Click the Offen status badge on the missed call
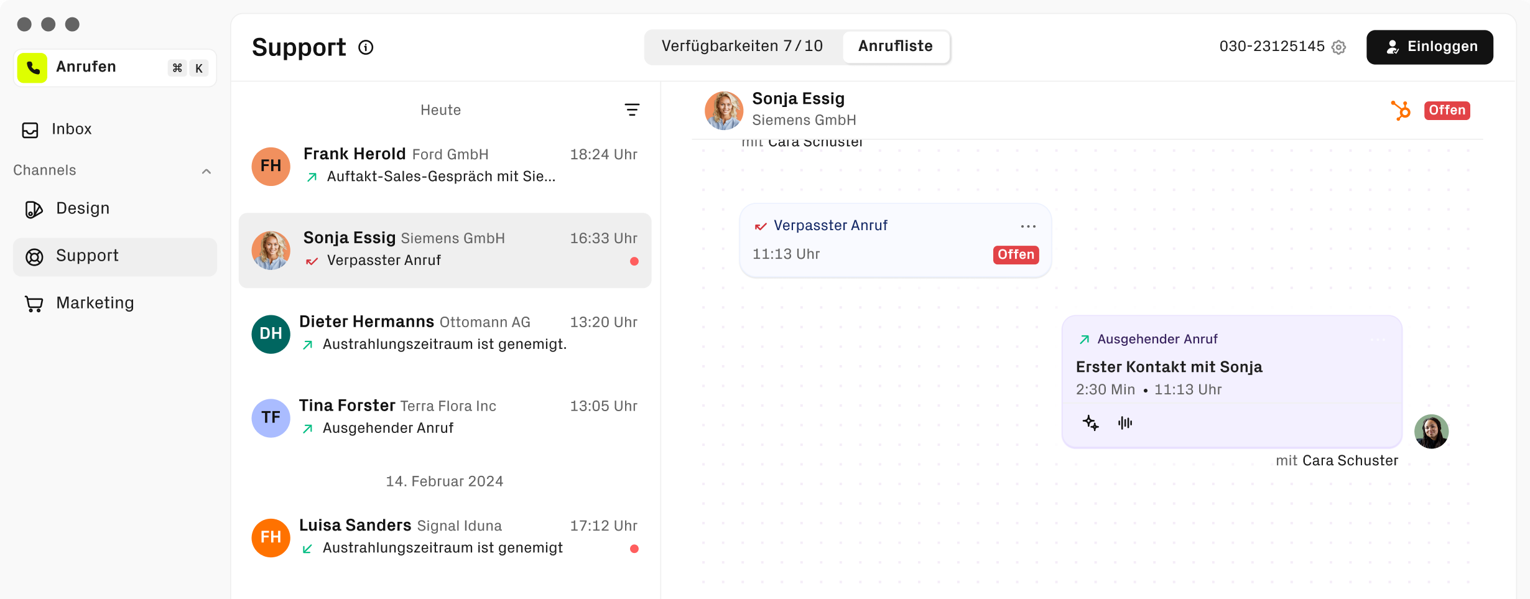Image resolution: width=1530 pixels, height=599 pixels. (x=1015, y=255)
